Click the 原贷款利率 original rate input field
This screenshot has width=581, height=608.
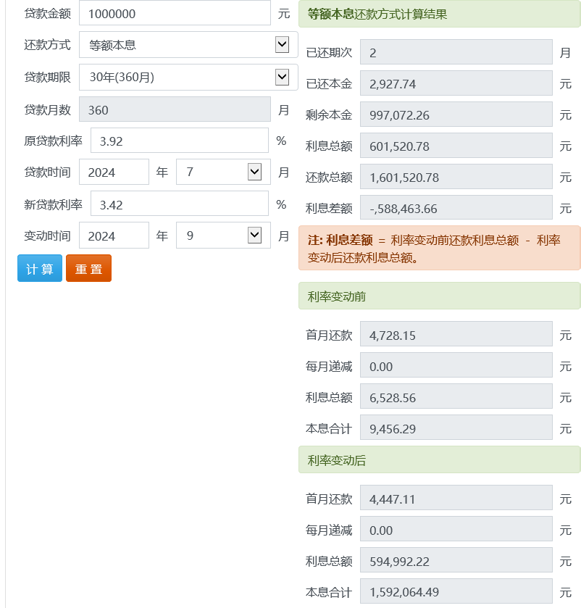tap(179, 141)
